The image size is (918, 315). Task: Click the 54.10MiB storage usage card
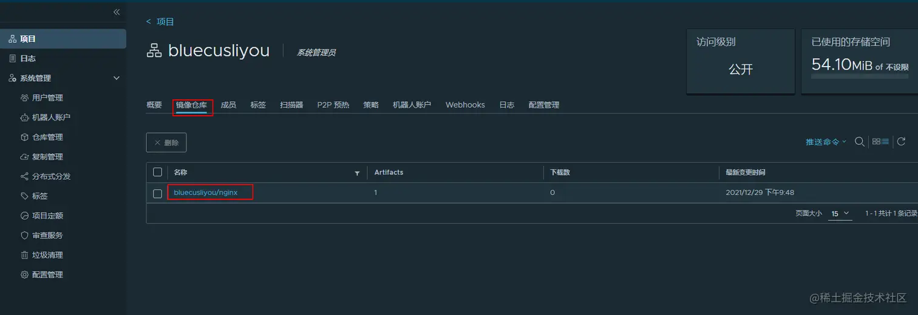click(860, 61)
